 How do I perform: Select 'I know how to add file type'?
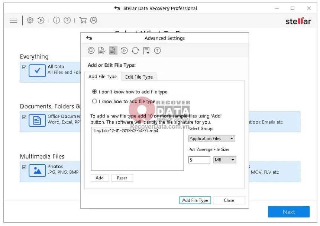(94, 101)
